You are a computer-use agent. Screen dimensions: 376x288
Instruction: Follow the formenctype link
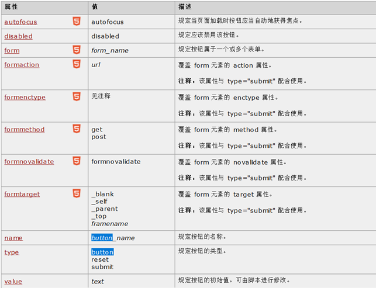tap(25, 98)
